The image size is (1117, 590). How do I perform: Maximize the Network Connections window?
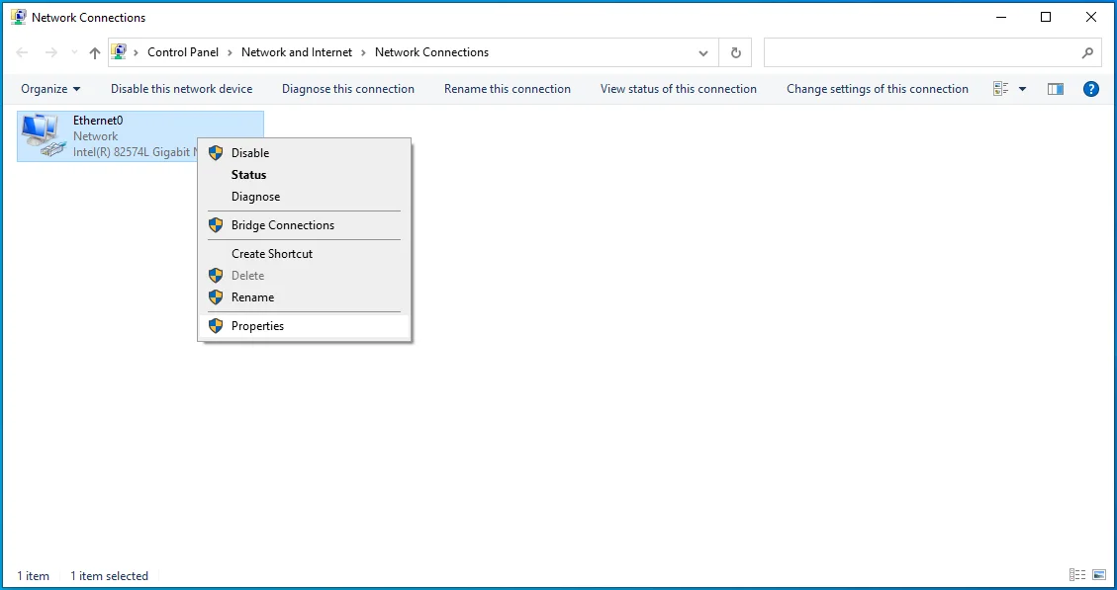(x=1046, y=17)
